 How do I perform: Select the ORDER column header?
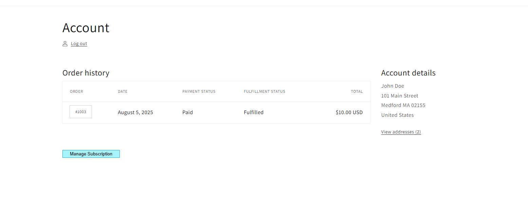[x=76, y=91]
